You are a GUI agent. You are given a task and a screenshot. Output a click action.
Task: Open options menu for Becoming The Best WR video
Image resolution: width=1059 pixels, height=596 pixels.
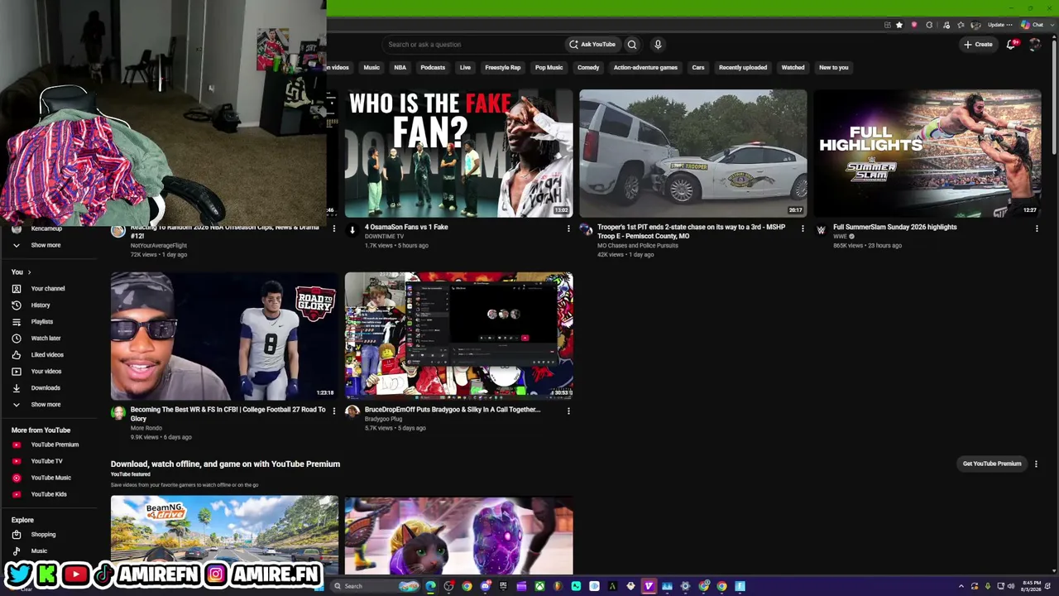(334, 411)
